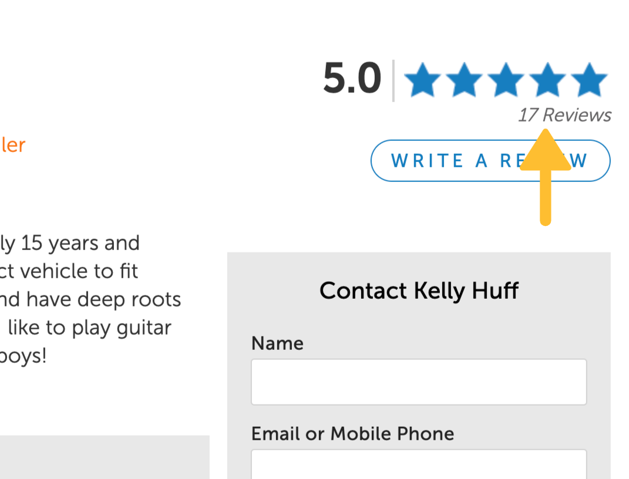This screenshot has width=629, height=479.
Task: Click the 5.0 rating score
Action: tap(352, 79)
